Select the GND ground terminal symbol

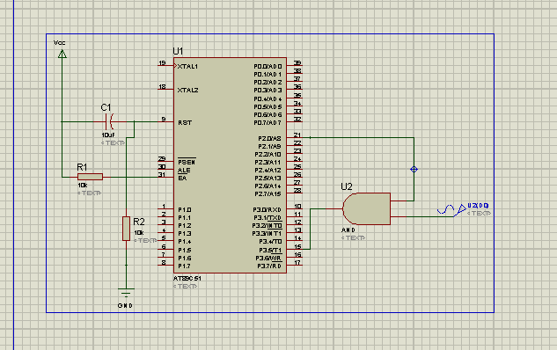point(126,293)
